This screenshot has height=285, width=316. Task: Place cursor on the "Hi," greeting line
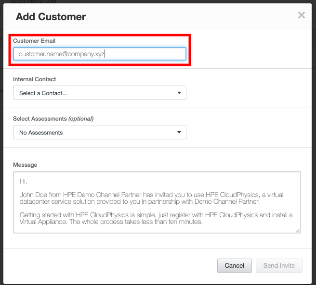(24, 182)
